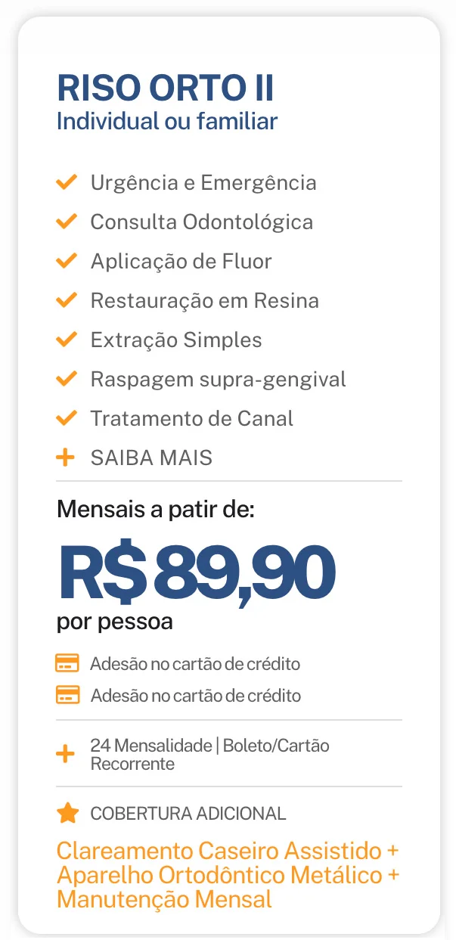
Task: Click checkmark icon beside Consulta Odontológica
Action: [x=67, y=222]
